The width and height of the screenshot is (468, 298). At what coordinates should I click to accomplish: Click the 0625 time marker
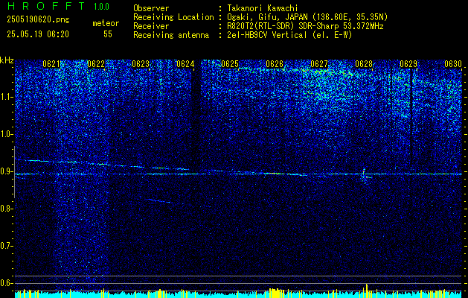[230, 64]
